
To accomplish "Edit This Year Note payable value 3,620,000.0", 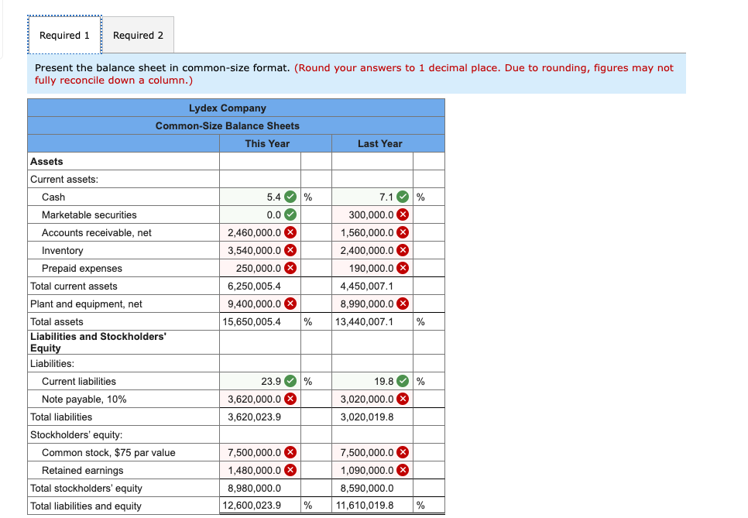I will click(260, 399).
